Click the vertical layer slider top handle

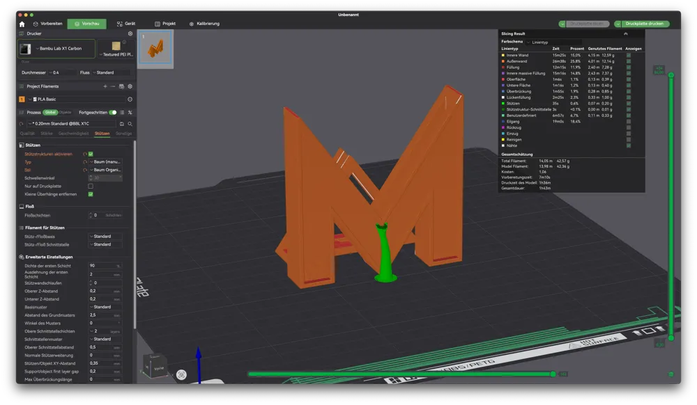coord(671,75)
